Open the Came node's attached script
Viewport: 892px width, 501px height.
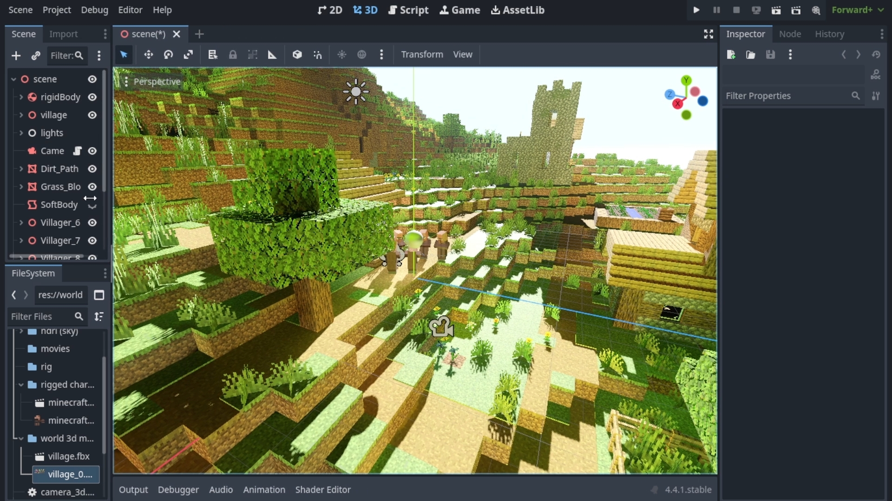[x=77, y=151]
